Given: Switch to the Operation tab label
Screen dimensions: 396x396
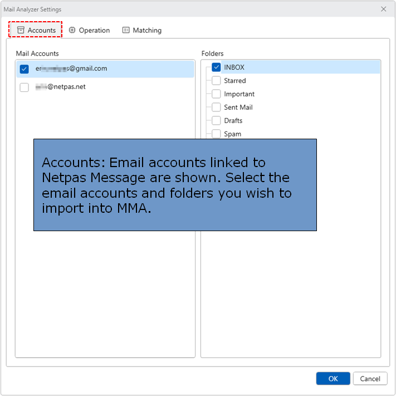Looking at the screenshot, I should point(94,31).
